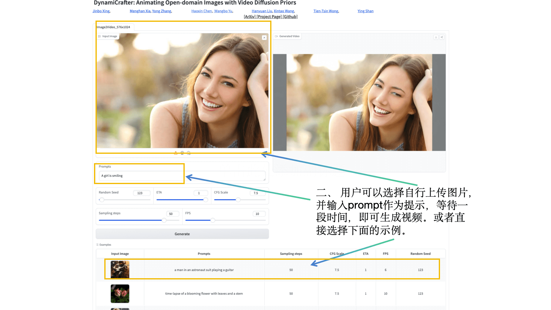
Task: Open author link Tien-Tsin Wong
Action: pyautogui.click(x=326, y=11)
